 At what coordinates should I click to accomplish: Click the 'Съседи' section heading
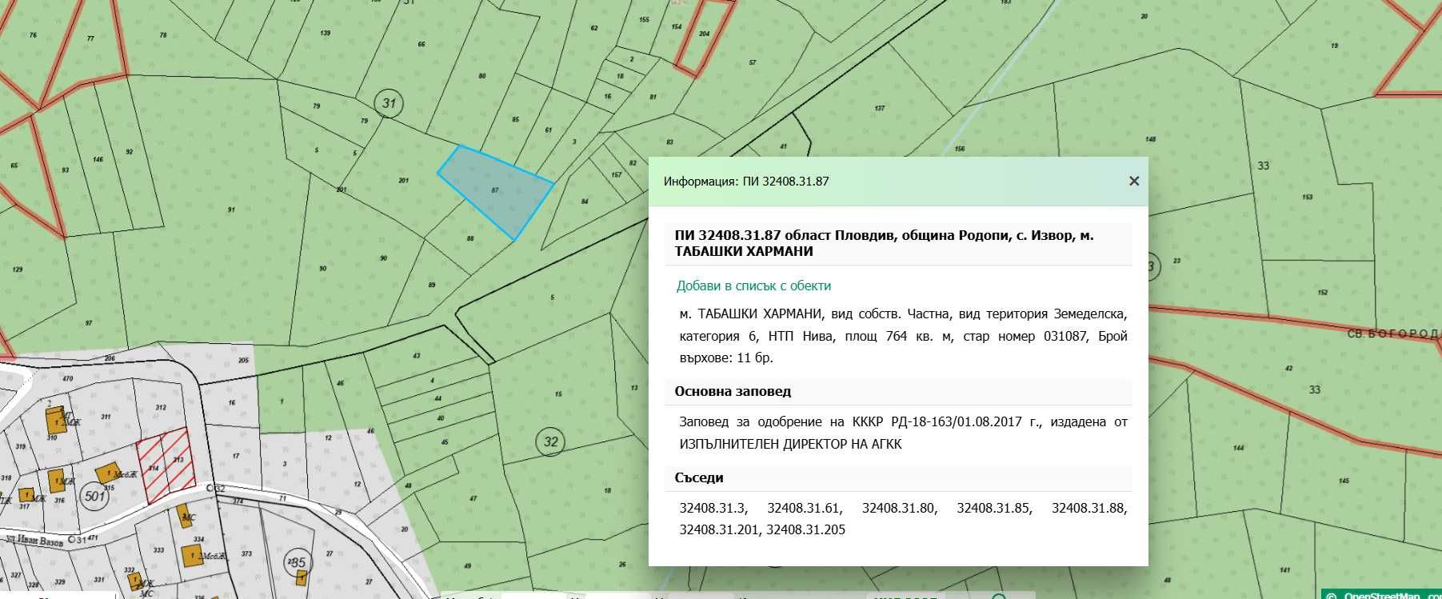point(699,477)
